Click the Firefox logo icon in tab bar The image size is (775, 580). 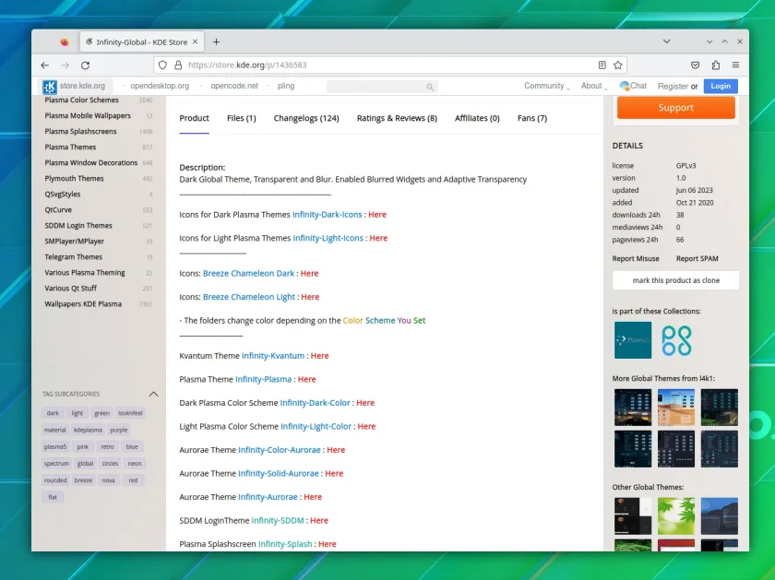coord(65,42)
